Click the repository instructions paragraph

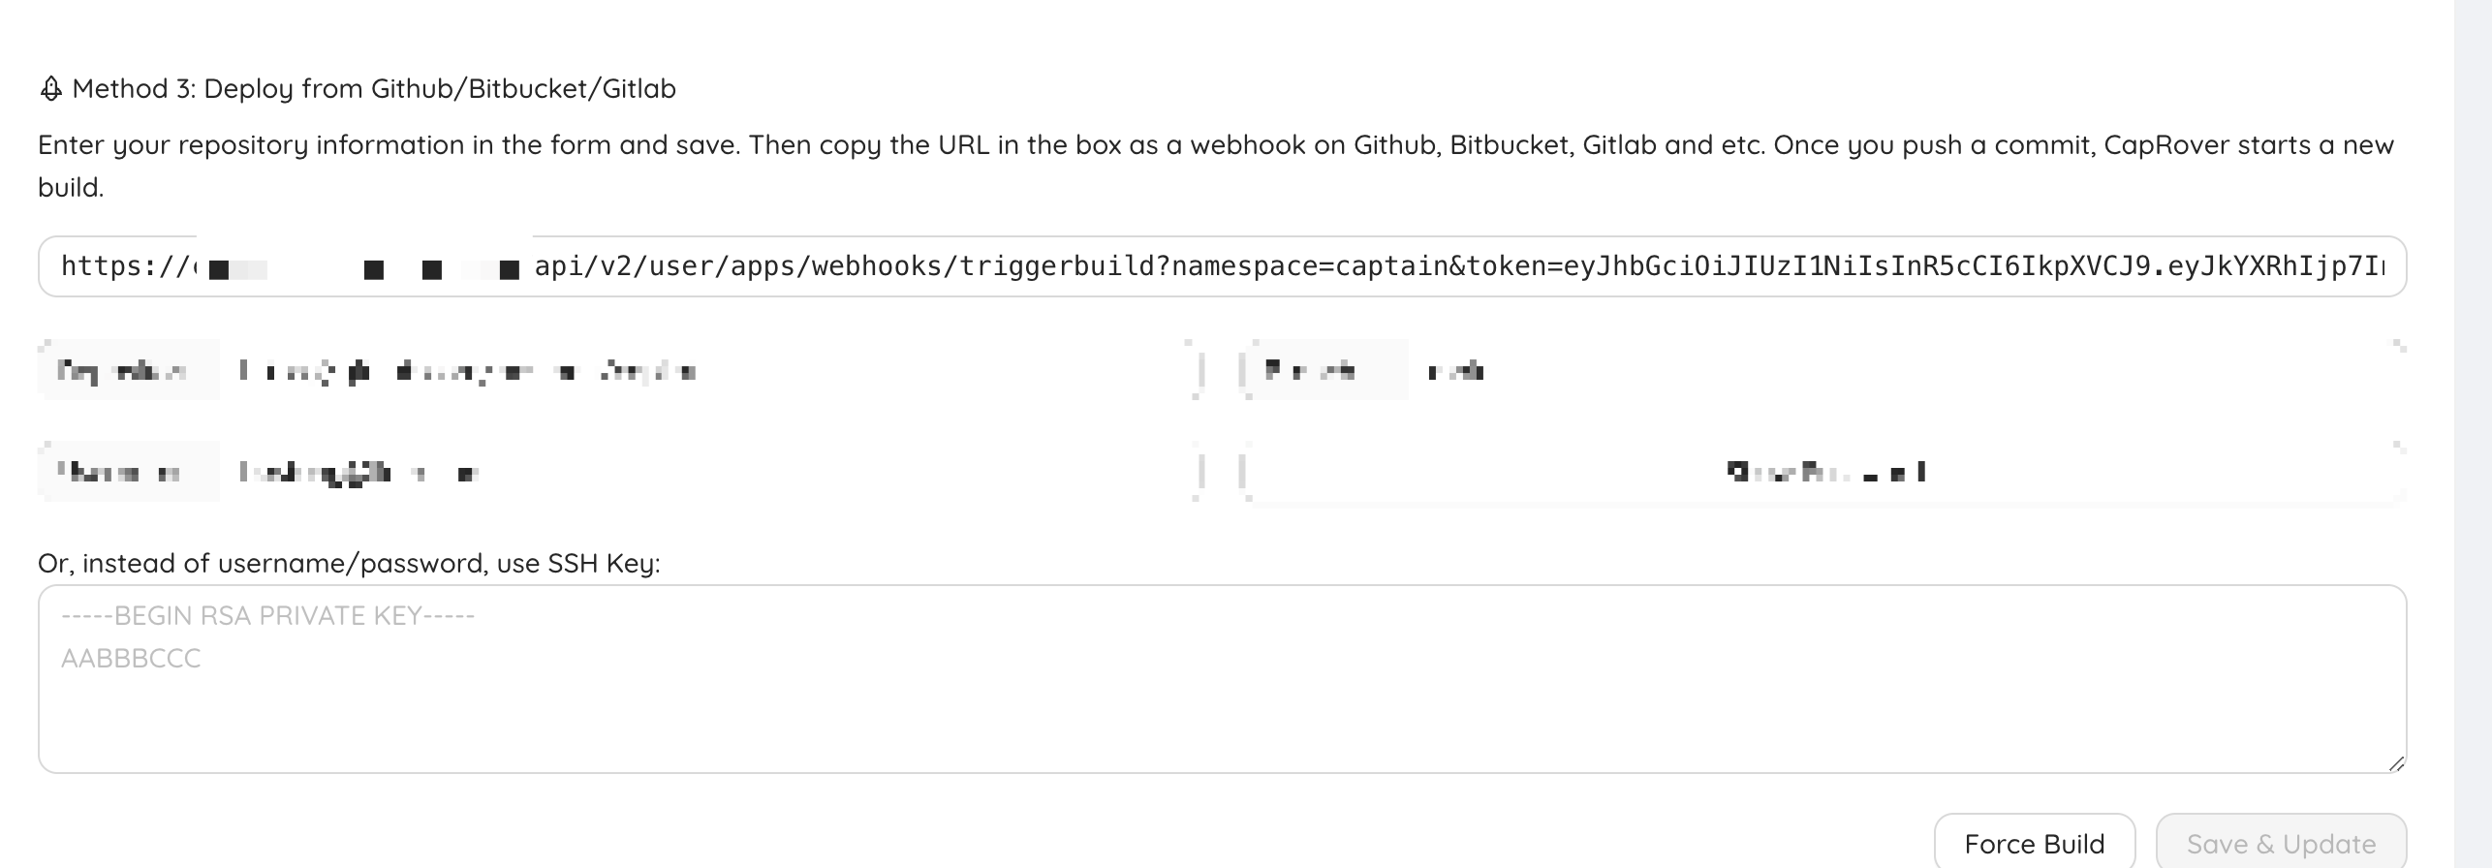1215,145
